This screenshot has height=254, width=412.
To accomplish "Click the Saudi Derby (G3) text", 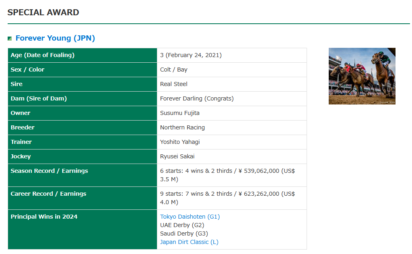I will point(184,234).
